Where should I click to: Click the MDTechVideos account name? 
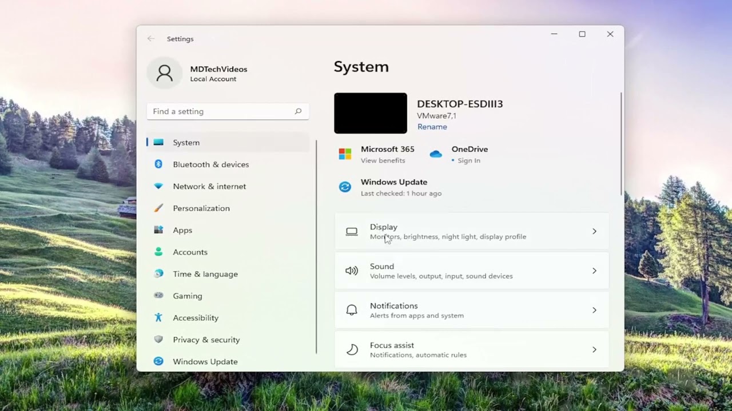coord(218,69)
